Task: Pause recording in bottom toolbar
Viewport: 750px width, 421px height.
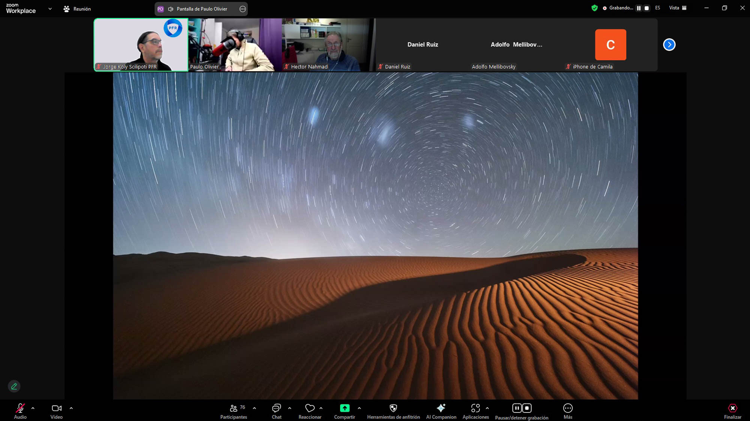Action: (x=517, y=408)
